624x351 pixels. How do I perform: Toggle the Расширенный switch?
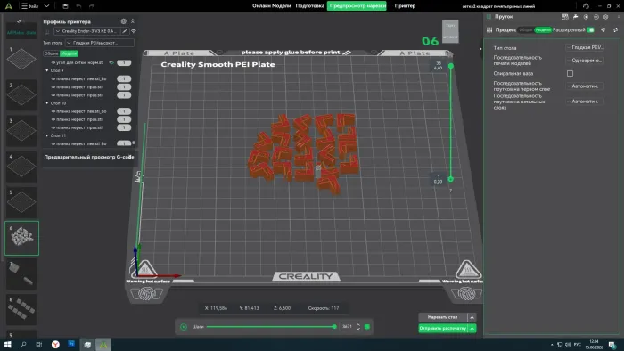point(590,29)
